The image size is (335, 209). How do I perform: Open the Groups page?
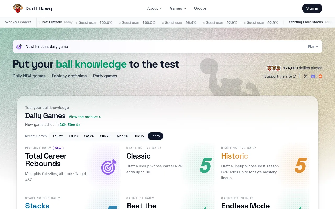(x=200, y=8)
